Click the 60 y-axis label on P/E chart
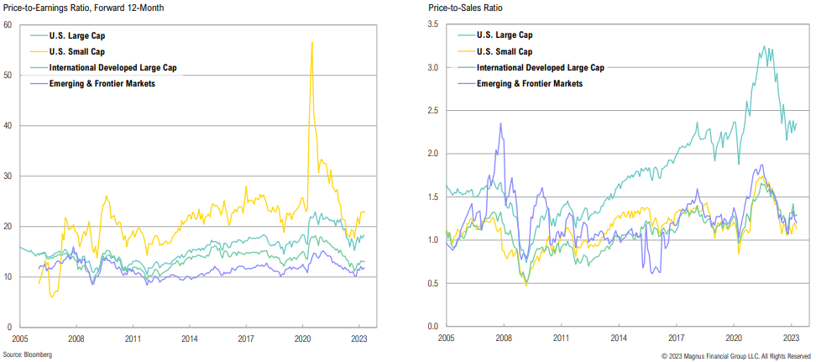This screenshot has height=362, width=816. click(8, 25)
